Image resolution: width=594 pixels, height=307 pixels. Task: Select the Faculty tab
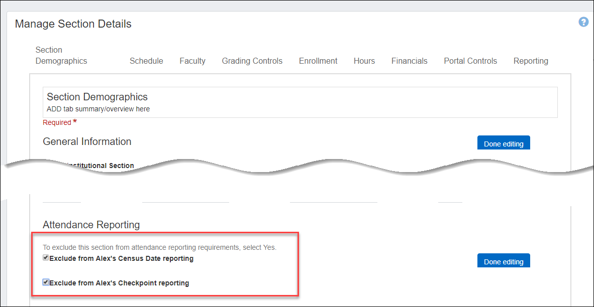click(x=192, y=61)
